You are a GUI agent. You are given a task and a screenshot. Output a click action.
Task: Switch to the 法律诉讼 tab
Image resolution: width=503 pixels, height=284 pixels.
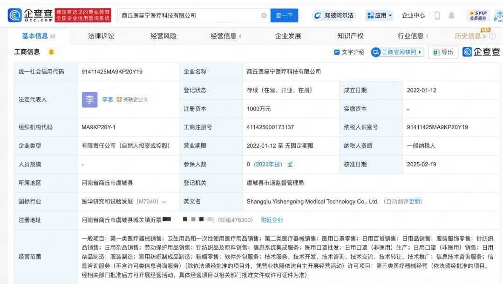click(x=101, y=36)
